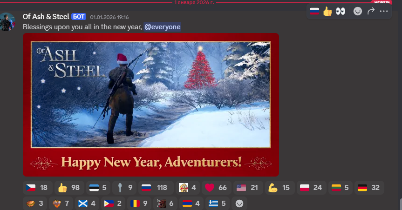This screenshot has height=210, width=402.
Task: Click the message timestamp 01.01.2026 19:16
Action: (109, 17)
